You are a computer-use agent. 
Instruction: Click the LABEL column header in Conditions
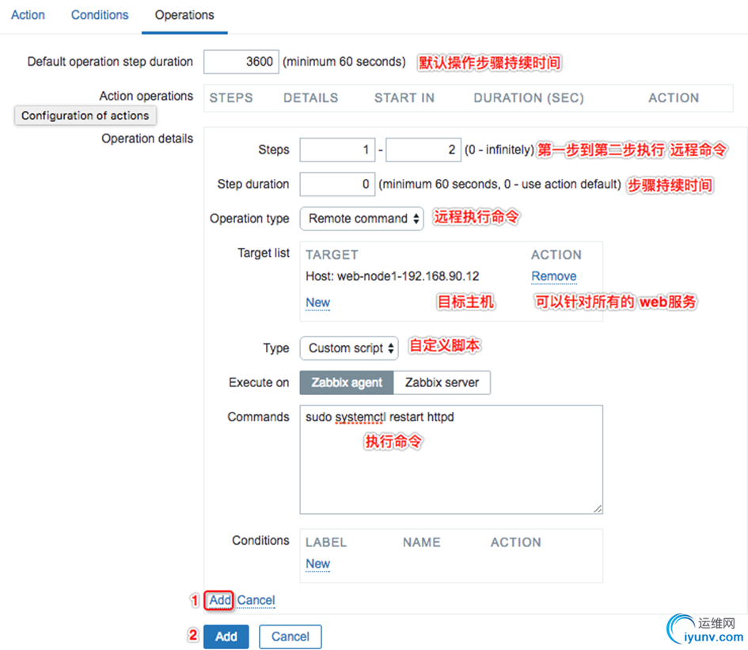(326, 542)
